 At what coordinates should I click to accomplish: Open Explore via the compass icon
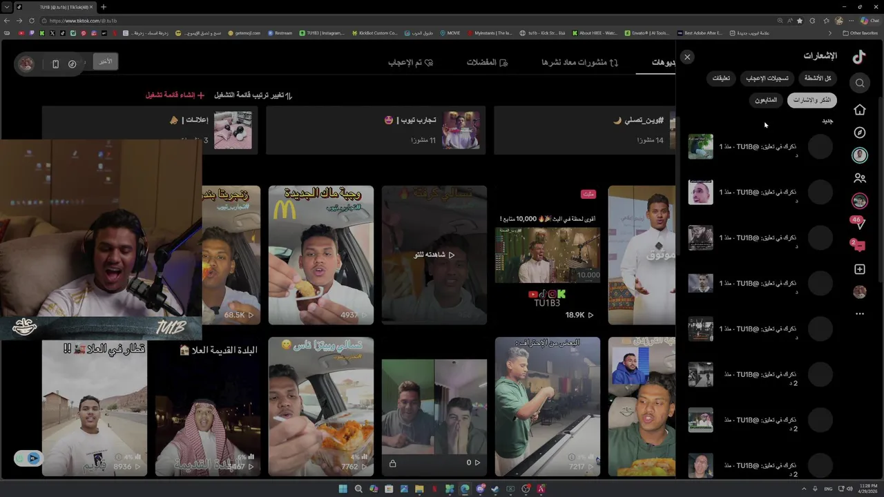[x=860, y=133]
